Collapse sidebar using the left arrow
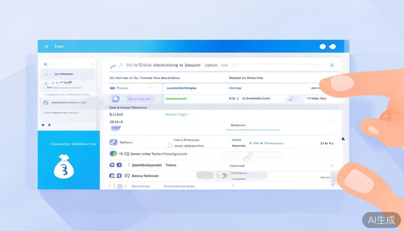This screenshot has width=404, height=231. tap(91, 64)
